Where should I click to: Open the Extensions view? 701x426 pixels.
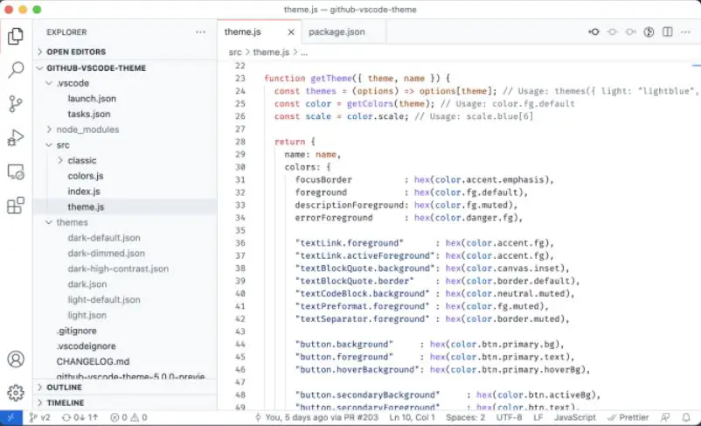[x=16, y=206]
